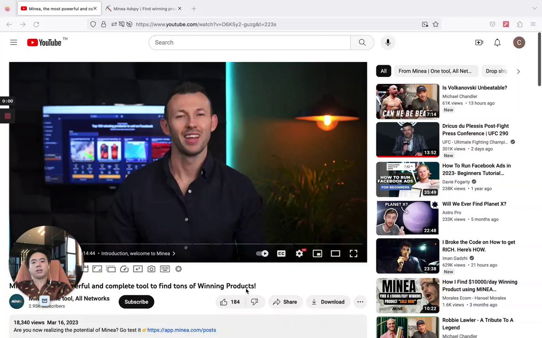
Task: Show more filter chips with right chevron
Action: coord(518,71)
